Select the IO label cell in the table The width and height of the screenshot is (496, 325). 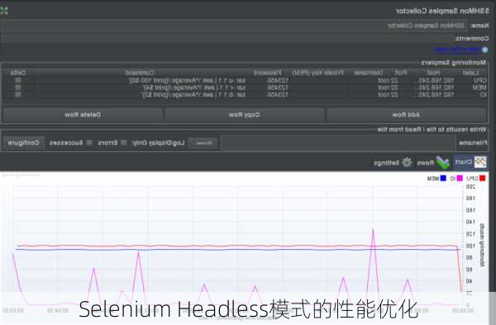click(484, 95)
